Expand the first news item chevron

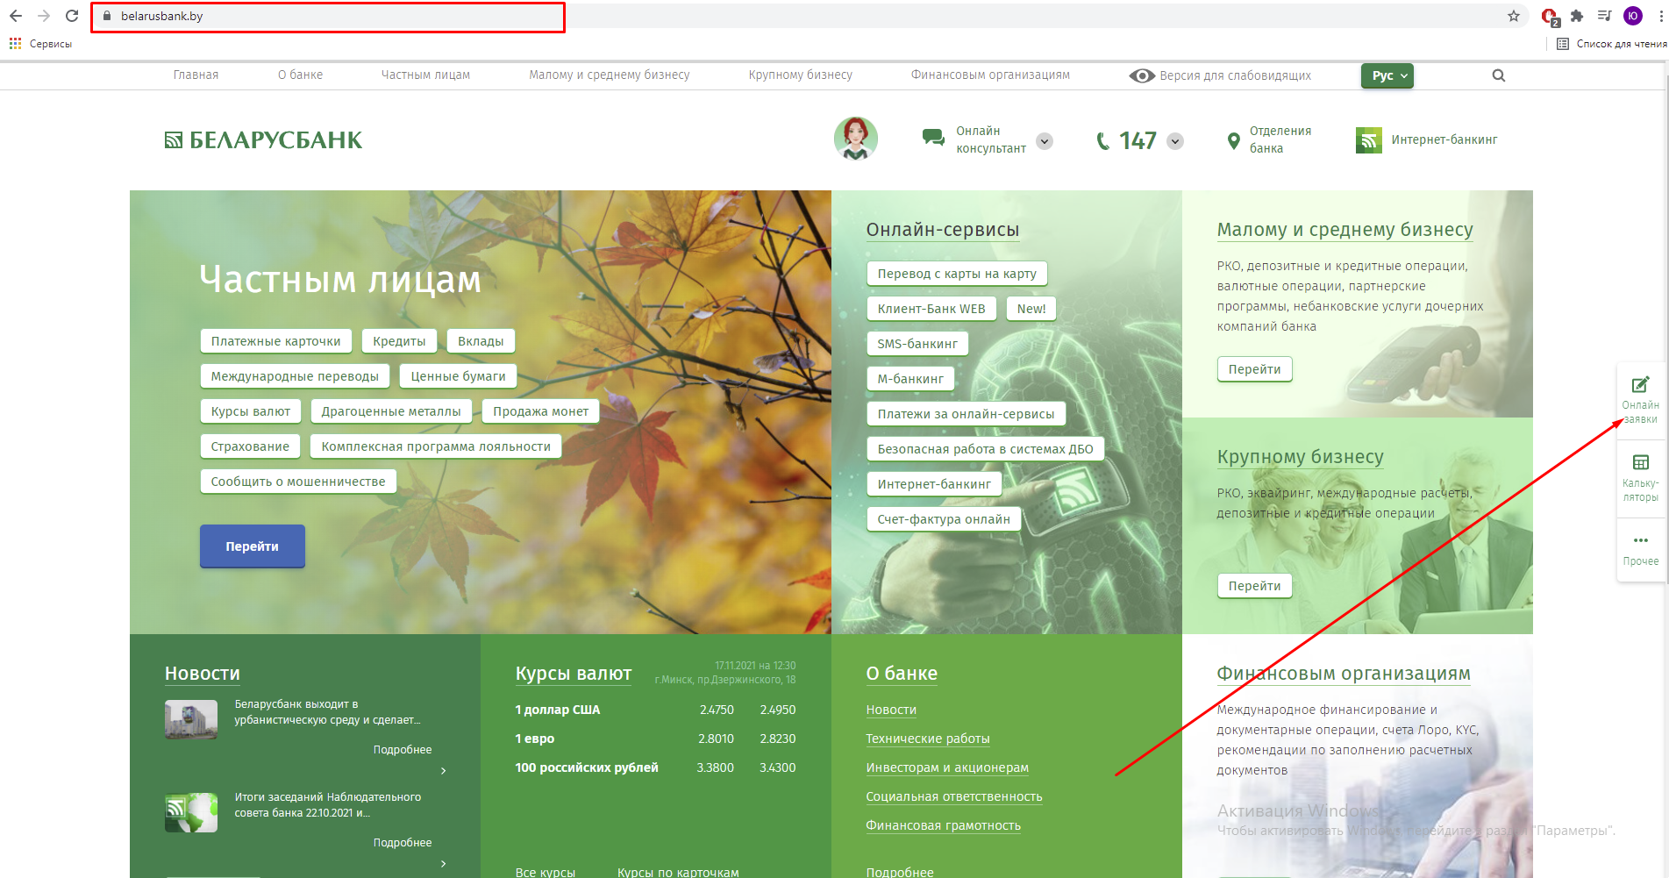pyautogui.click(x=443, y=771)
